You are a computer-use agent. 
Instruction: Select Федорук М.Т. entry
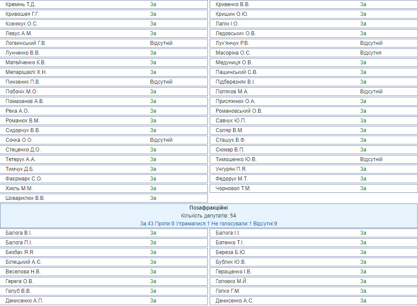click(314, 179)
